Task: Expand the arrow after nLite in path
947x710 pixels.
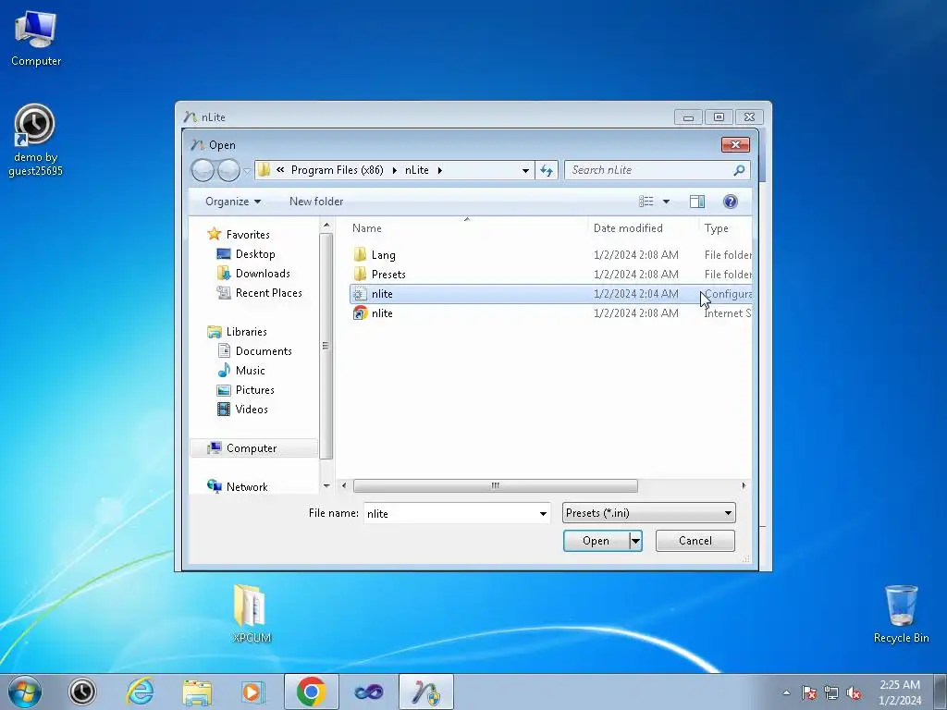Action: click(439, 171)
